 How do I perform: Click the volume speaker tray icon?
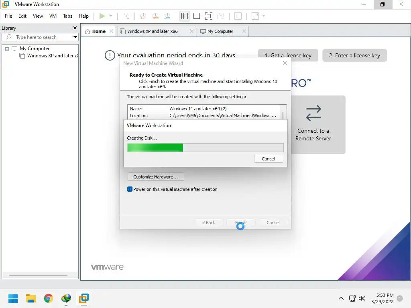pos(362,298)
